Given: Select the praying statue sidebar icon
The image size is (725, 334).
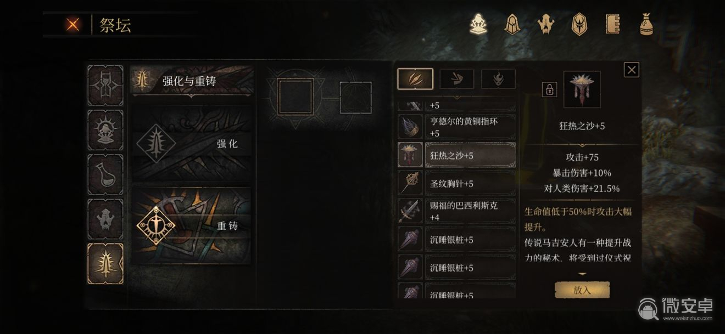Looking at the screenshot, I should pyautogui.click(x=105, y=130).
